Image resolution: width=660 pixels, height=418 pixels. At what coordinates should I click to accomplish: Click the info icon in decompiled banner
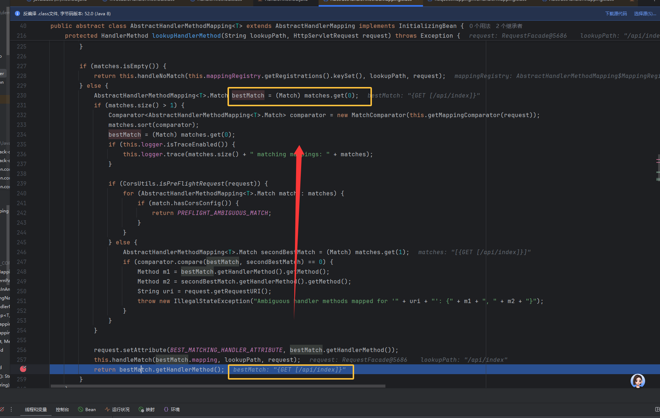pos(17,14)
